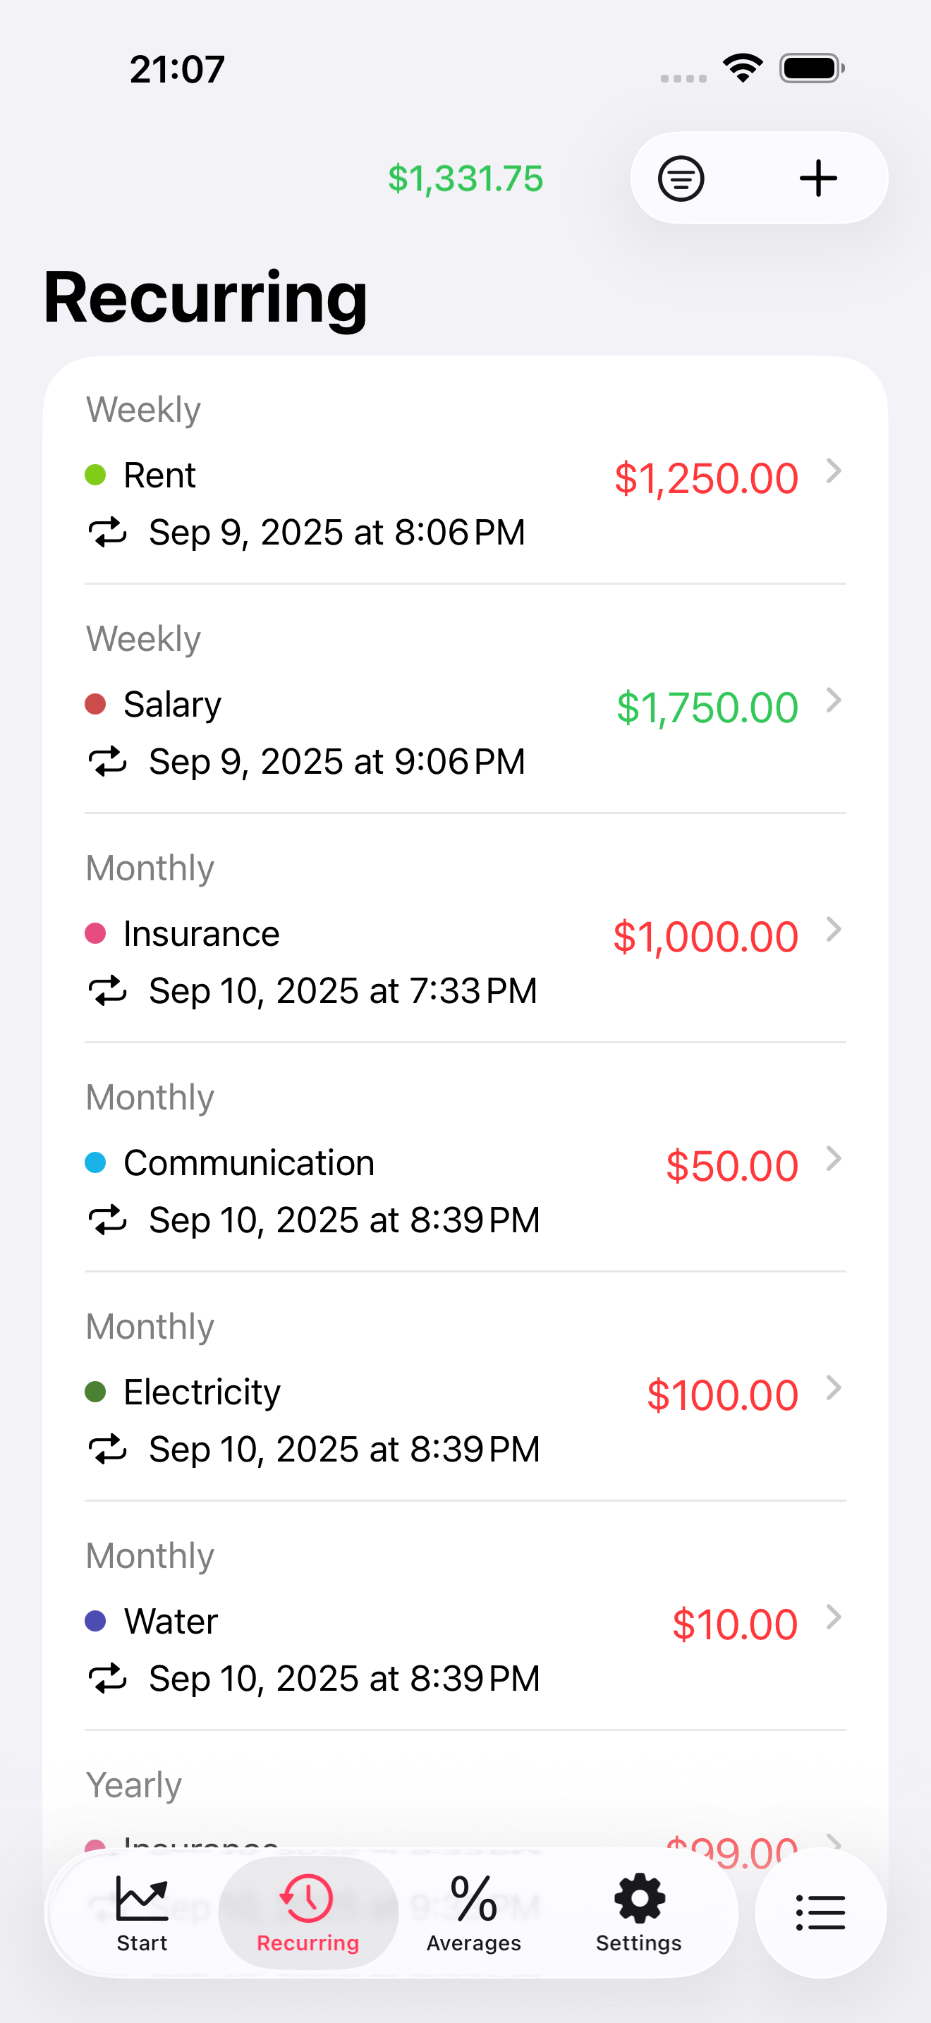931x2023 pixels.
Task: Click the green $1,331.75 balance total
Action: (465, 179)
